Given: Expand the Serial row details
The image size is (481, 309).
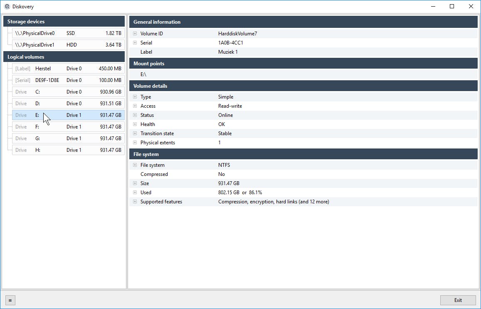Looking at the screenshot, I should click(x=135, y=43).
